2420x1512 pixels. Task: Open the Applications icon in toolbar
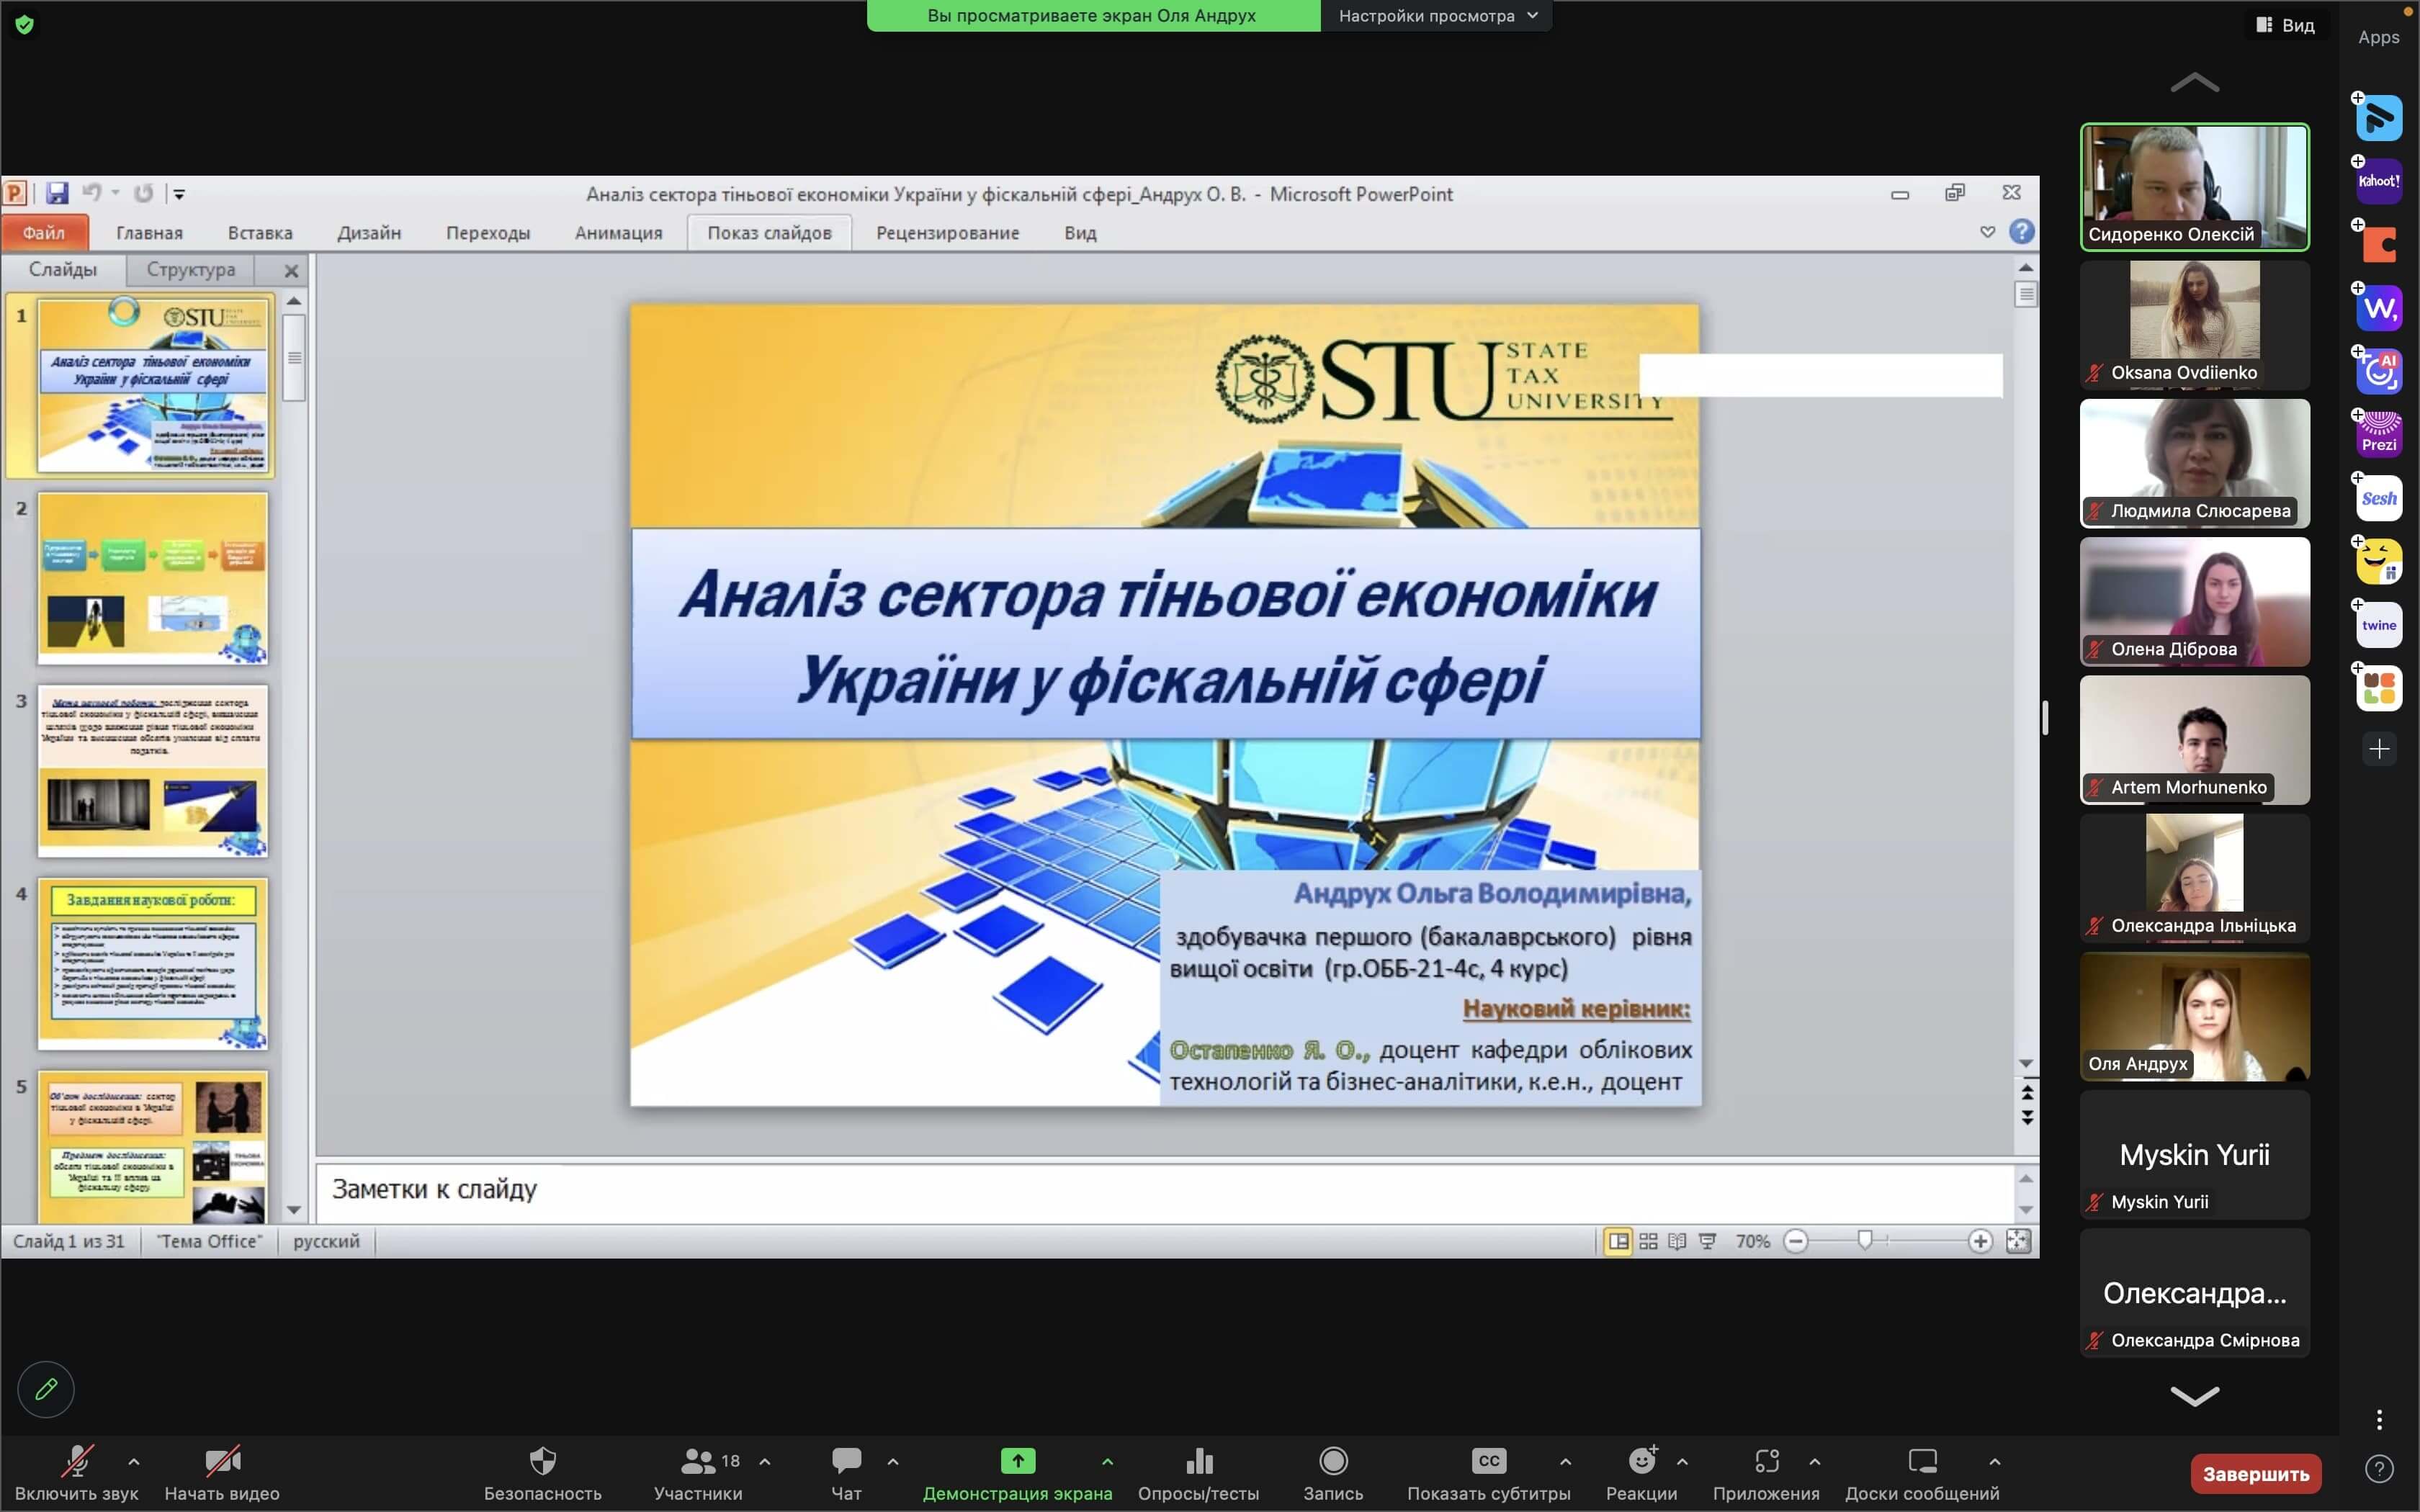[x=1766, y=1461]
